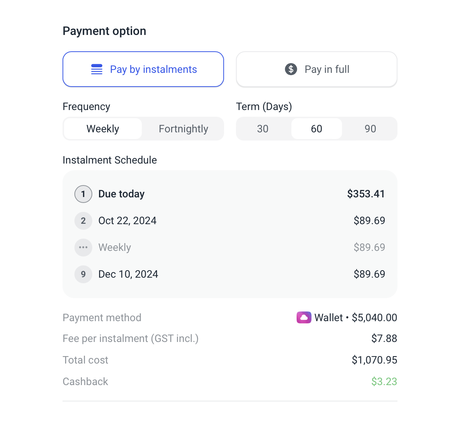
Task: Click the Oct 22, 2024 instalment row
Action: pos(230,221)
